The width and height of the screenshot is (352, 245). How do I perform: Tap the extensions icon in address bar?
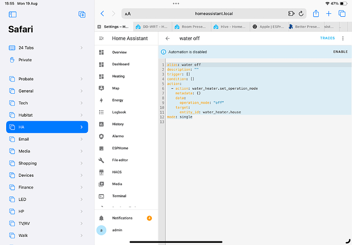point(291,14)
